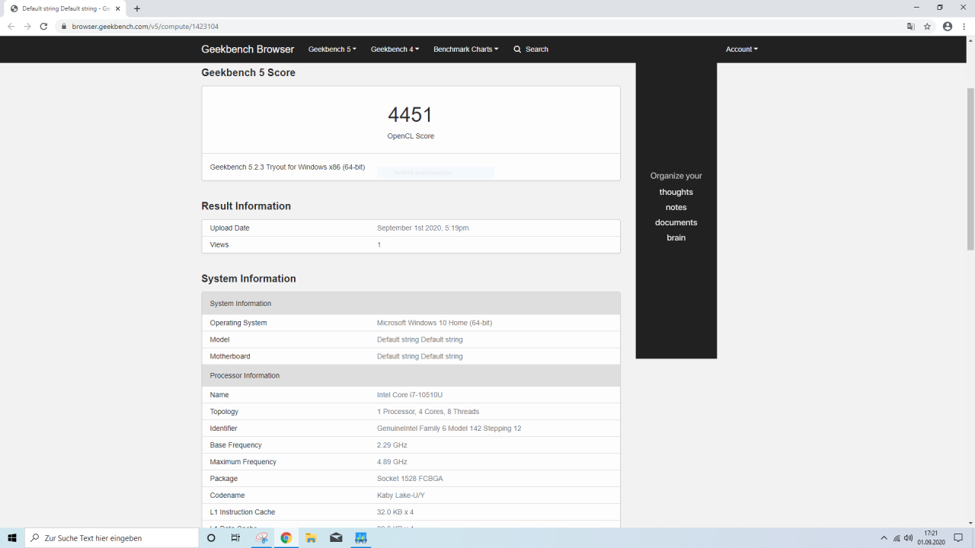The image size is (975, 548).
Task: Go to Geekbench Browser home link
Action: tap(248, 49)
